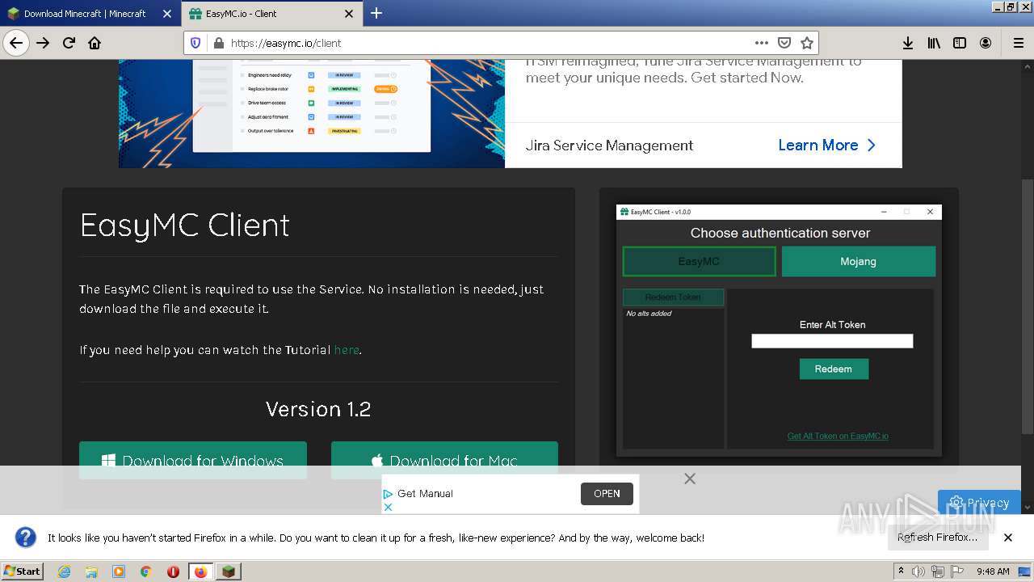Open the Privacy settings button
The height and width of the screenshot is (582, 1034).
coord(979,502)
